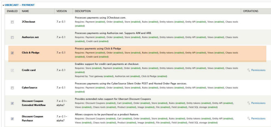Click 'Provides extended rules support' description
Viewport: 271px width, 127px height.
pyautogui.click(x=113, y=99)
